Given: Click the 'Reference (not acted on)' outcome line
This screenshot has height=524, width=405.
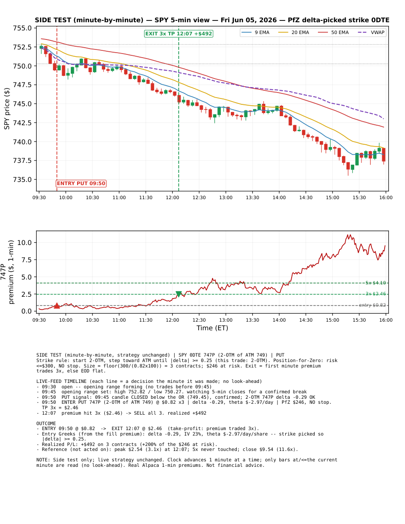Looking at the screenshot, I should pyautogui.click(x=167, y=450).
